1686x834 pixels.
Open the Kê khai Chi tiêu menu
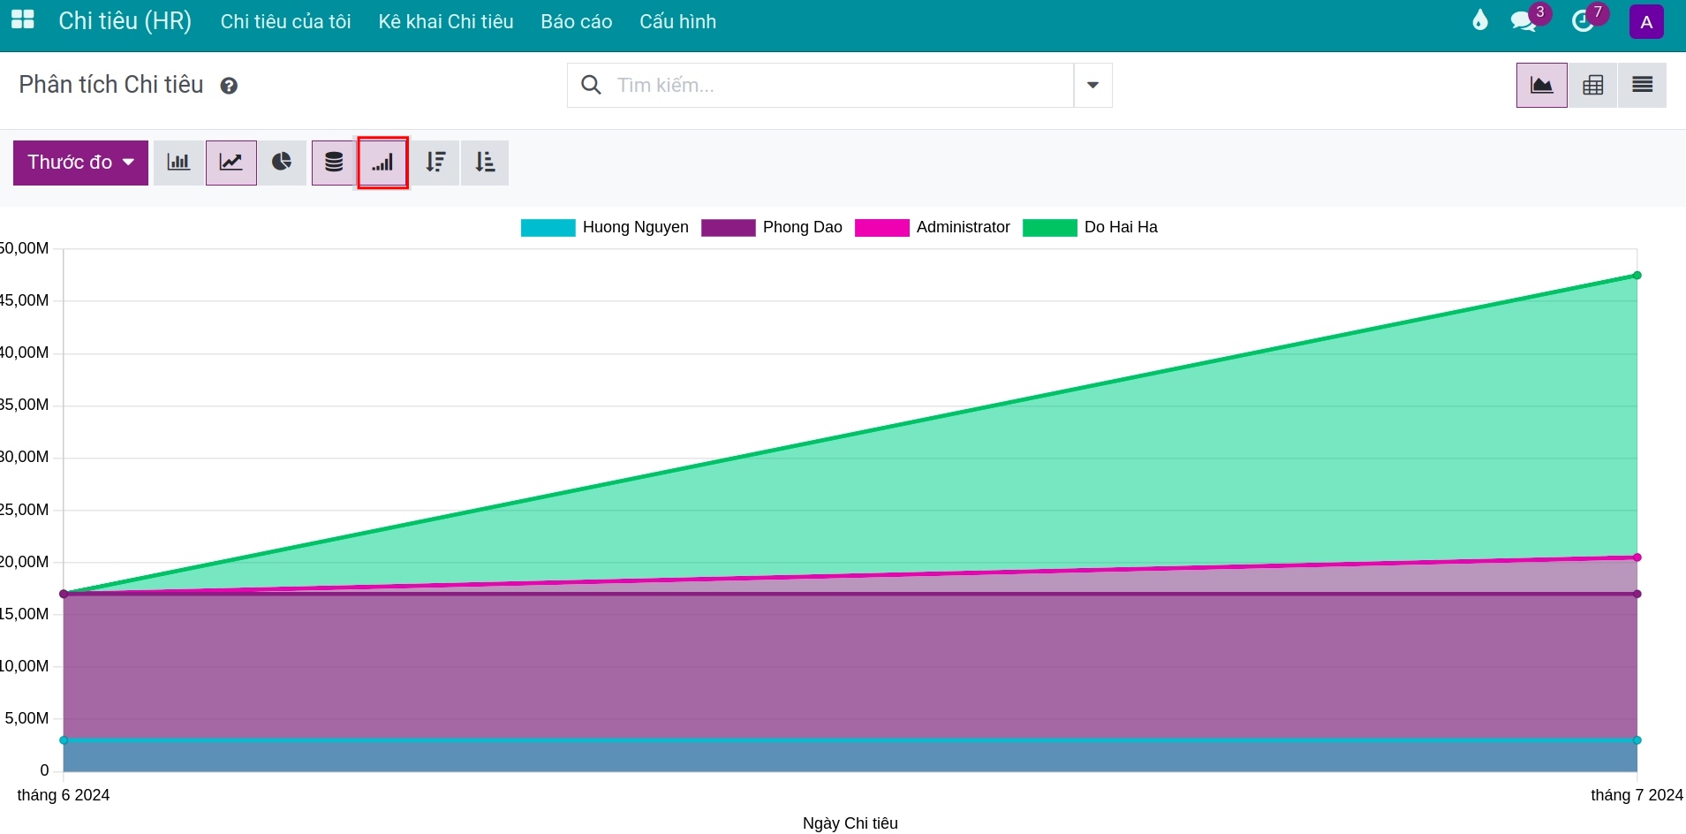(x=446, y=22)
